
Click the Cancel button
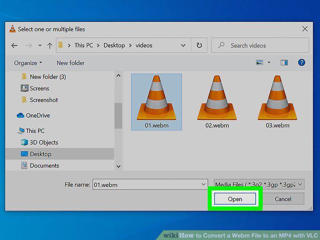[283, 199]
